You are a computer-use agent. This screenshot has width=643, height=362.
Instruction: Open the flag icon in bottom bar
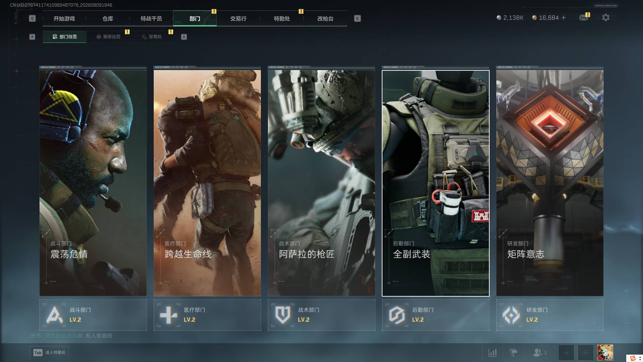(513, 353)
